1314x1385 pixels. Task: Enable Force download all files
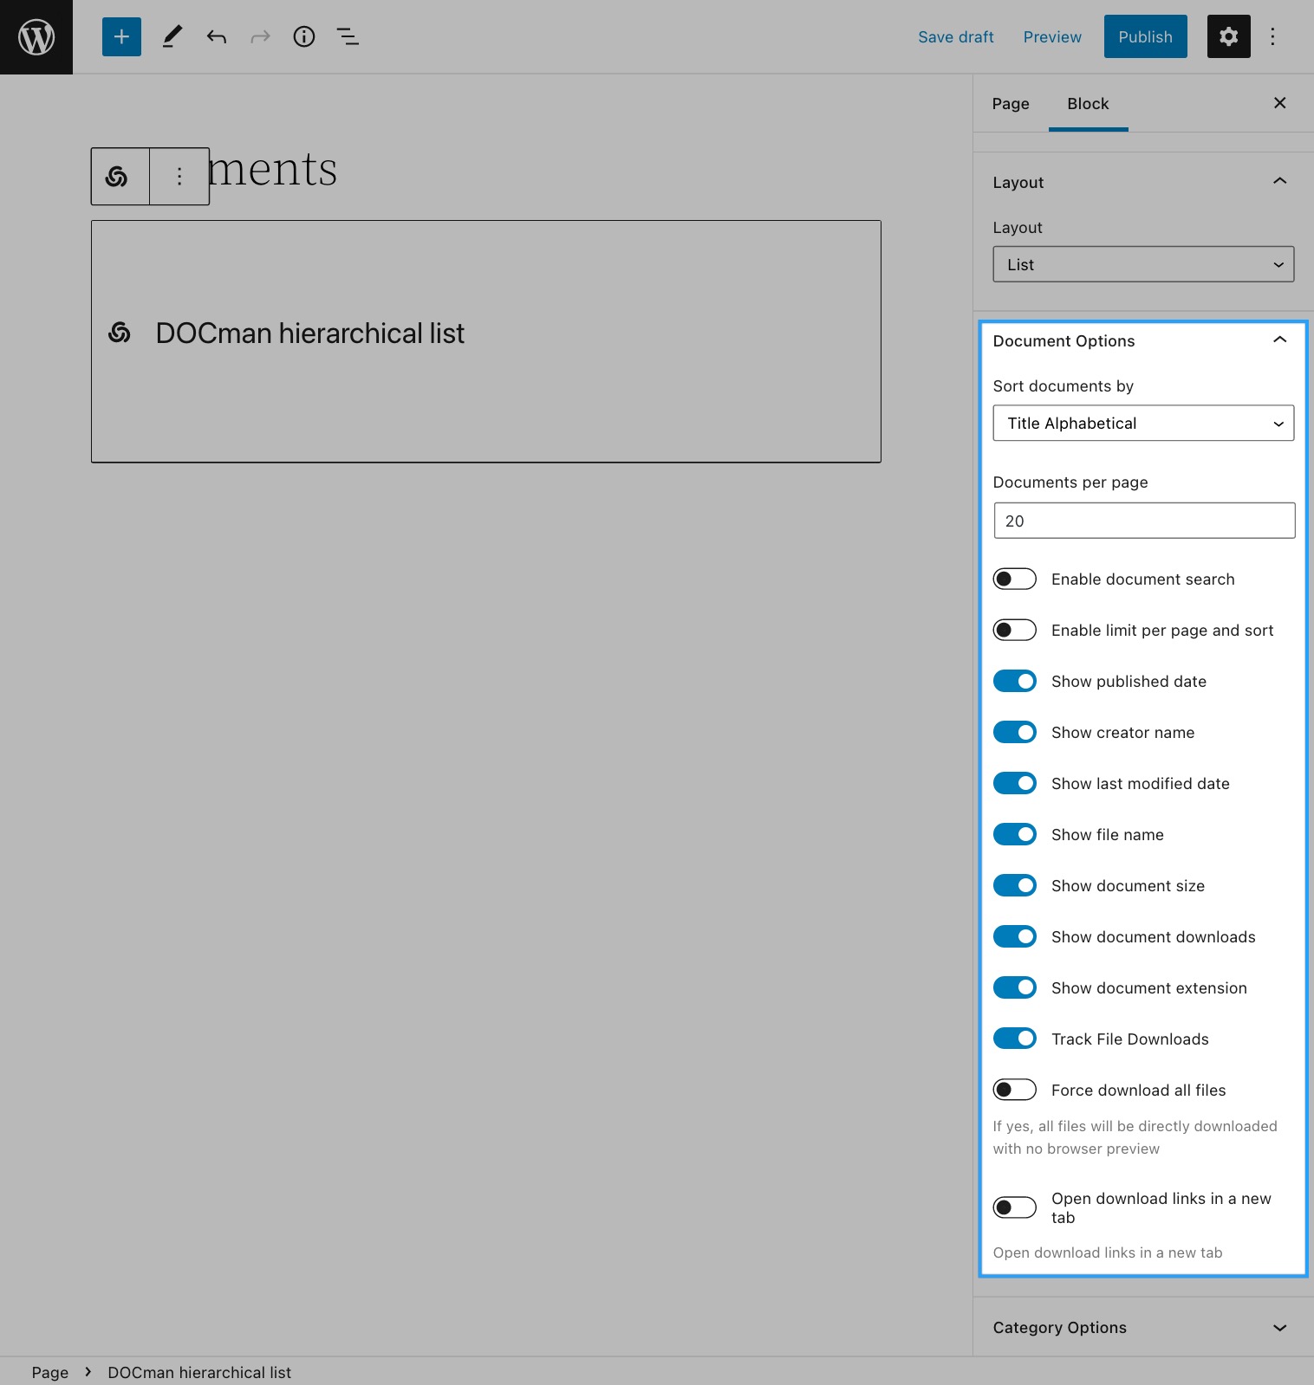coord(1015,1090)
